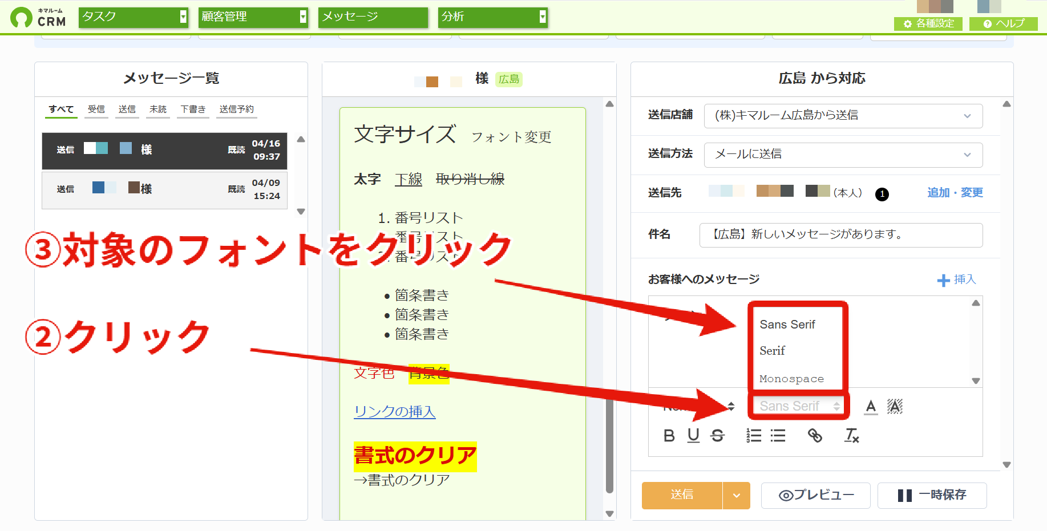This screenshot has width=1047, height=531.
Task: Clear formatting with the Tx icon
Action: coord(852,436)
